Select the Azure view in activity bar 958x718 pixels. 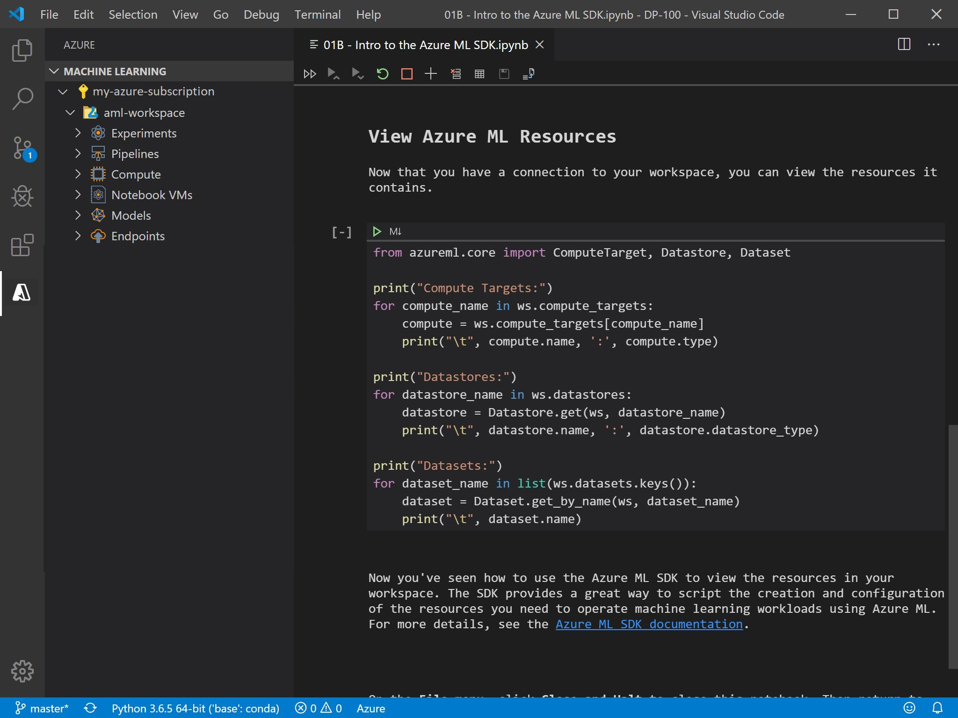tap(22, 293)
